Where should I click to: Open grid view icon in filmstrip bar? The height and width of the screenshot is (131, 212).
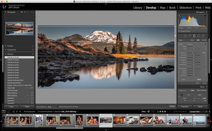[13, 112]
